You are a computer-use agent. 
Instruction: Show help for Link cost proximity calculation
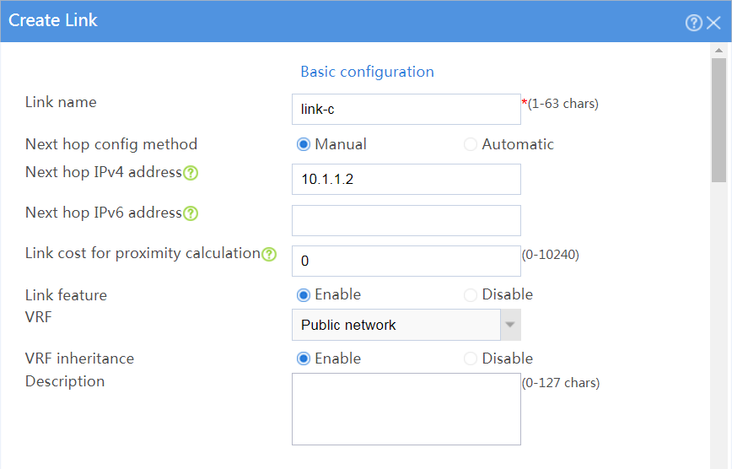click(x=269, y=254)
